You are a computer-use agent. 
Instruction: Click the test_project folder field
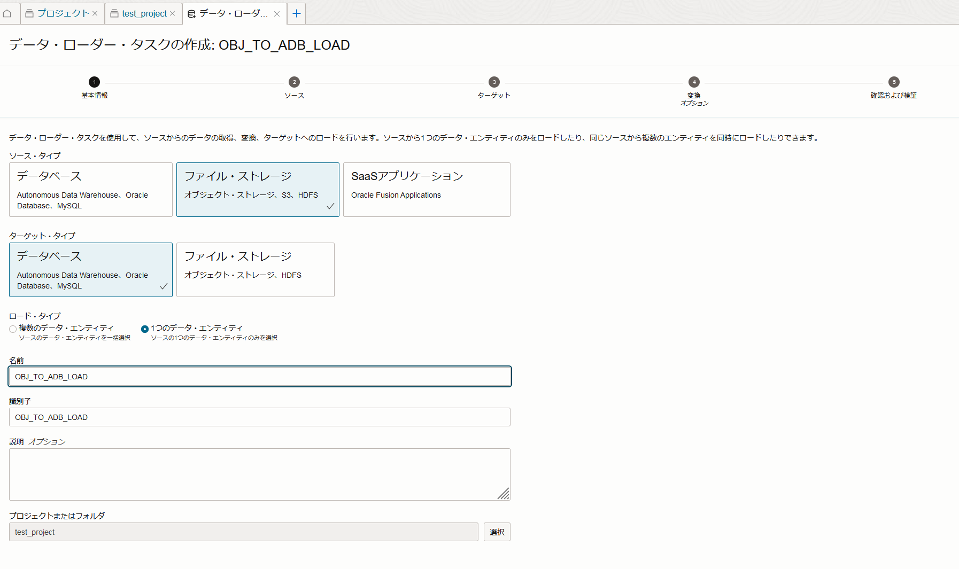coord(244,532)
